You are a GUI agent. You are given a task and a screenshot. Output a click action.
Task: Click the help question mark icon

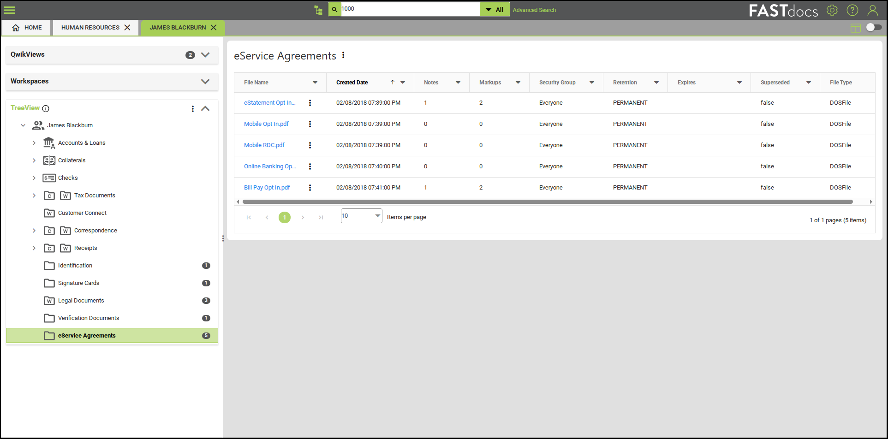[852, 10]
